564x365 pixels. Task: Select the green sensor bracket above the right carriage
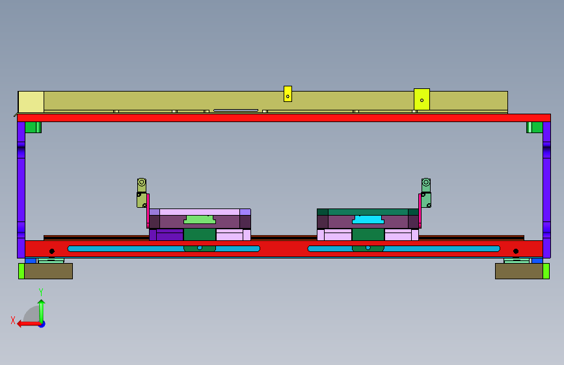pyautogui.click(x=426, y=193)
